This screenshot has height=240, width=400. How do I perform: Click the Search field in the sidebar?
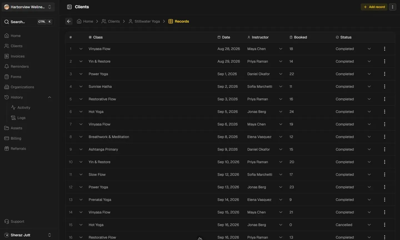pyautogui.click(x=28, y=22)
